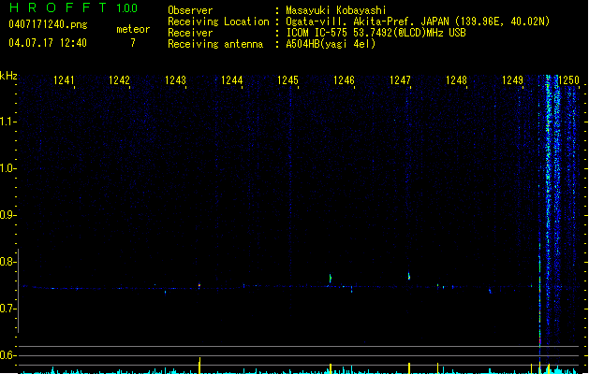Viewport: 589px width, 374px height.
Task: Click the 1.0 kHz frequency label
Action: point(7,168)
